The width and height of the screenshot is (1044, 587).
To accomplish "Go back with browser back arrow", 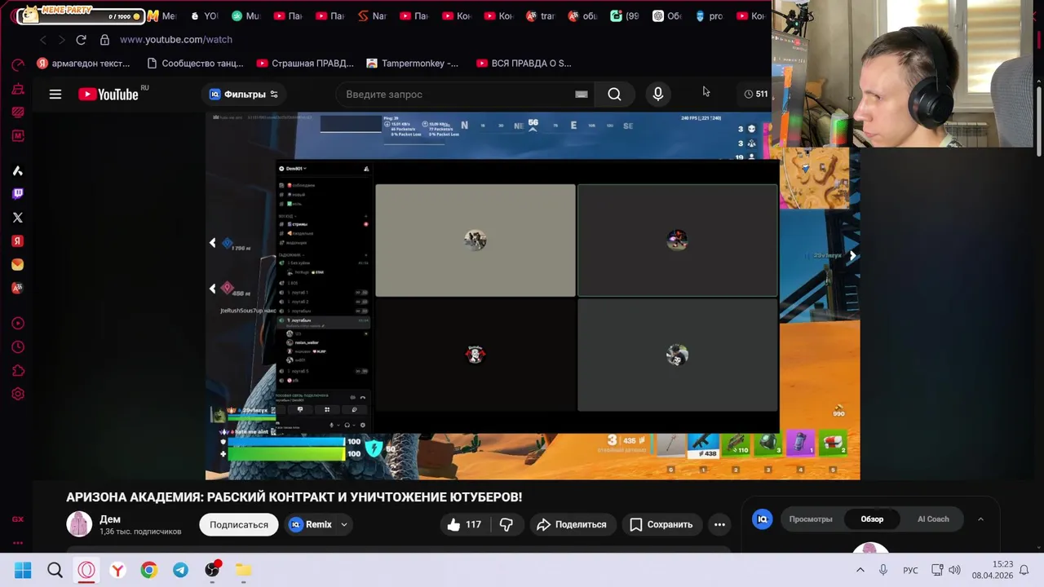I will (x=42, y=39).
